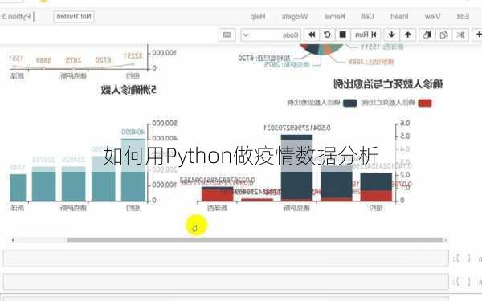Click into the second empty code cell
This screenshot has height=301, width=482.
pyautogui.click(x=226, y=282)
